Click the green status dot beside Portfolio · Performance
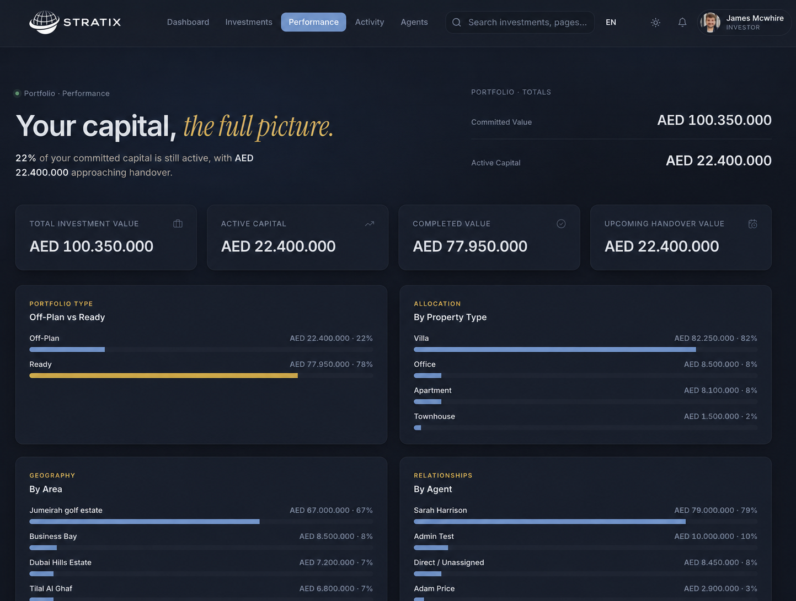The height and width of the screenshot is (601, 796). click(17, 94)
